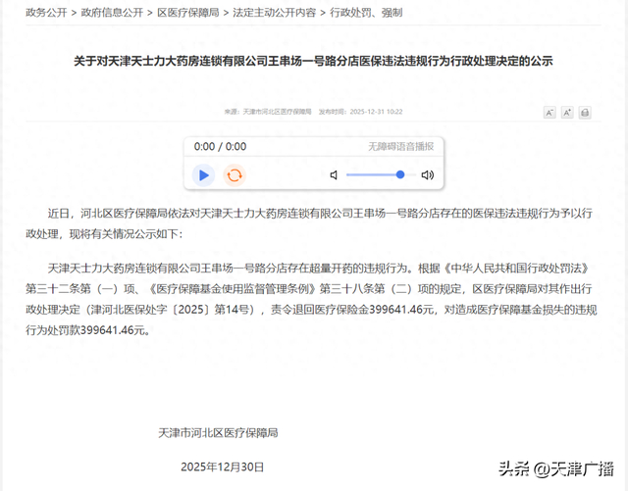Click the date 2025年12月30日
Viewport: 628px width, 491px height.
click(x=223, y=467)
